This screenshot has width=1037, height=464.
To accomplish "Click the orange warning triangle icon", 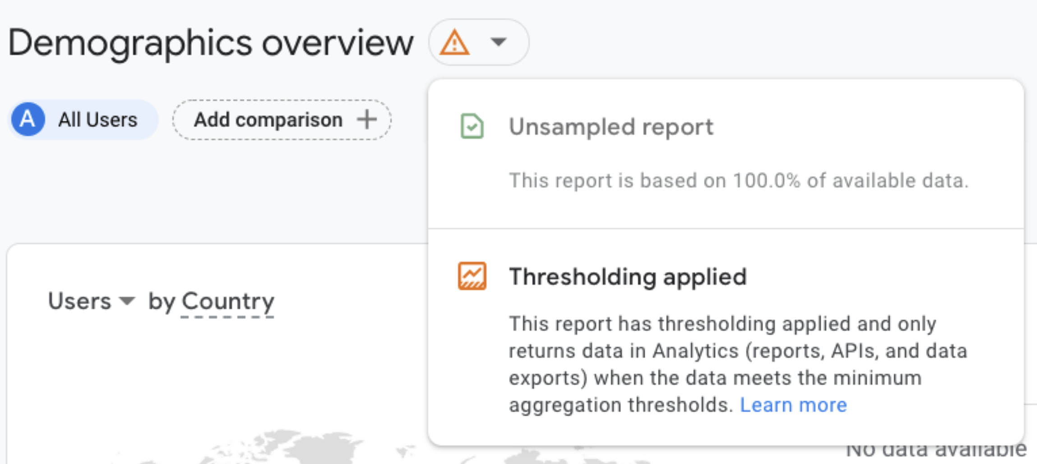I will click(x=454, y=42).
